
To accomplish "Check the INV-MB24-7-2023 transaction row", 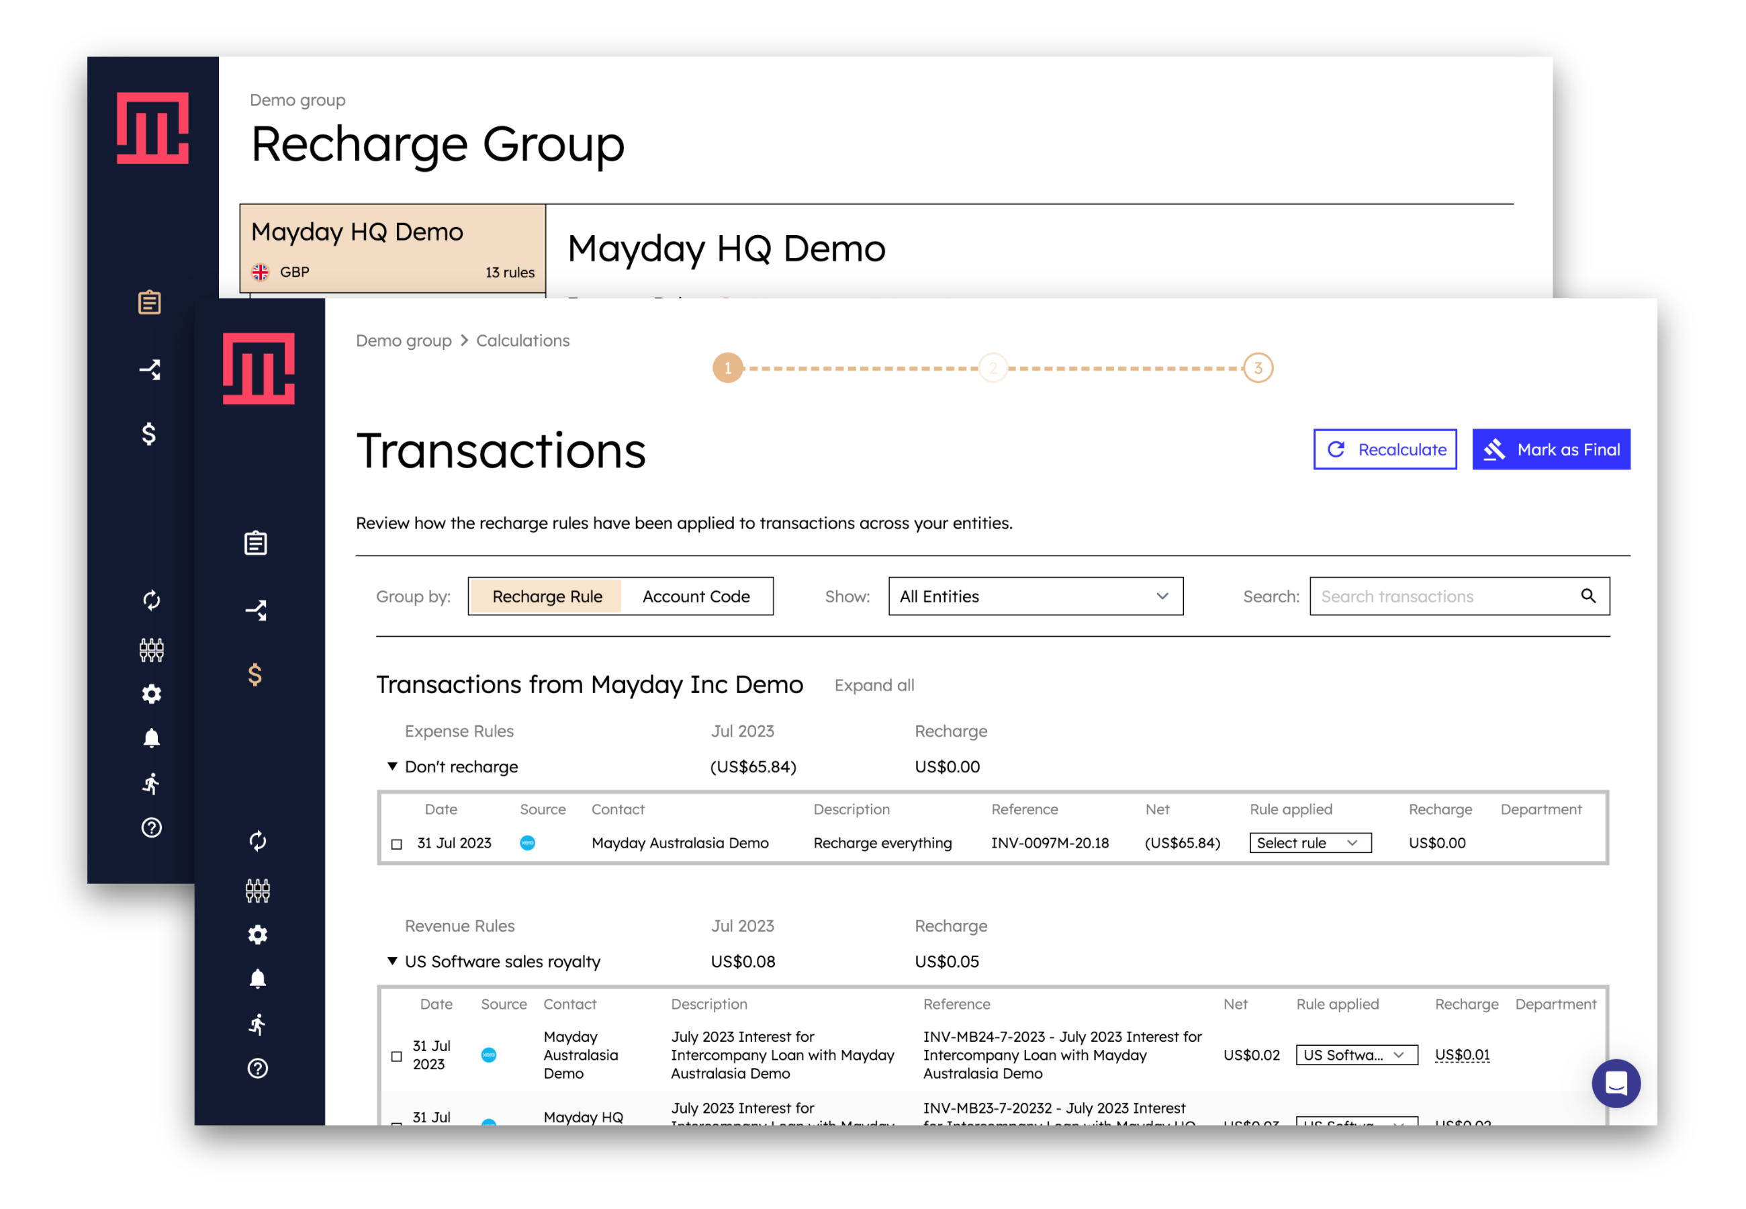I will (x=396, y=1056).
